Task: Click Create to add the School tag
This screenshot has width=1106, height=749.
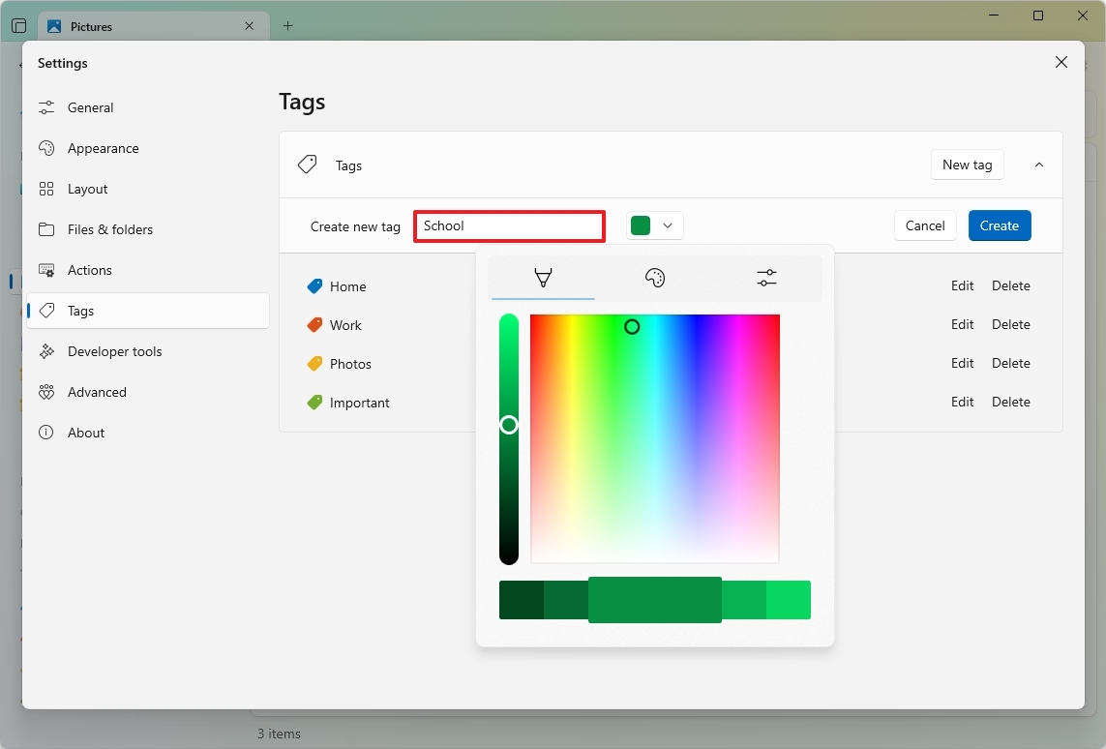Action: pyautogui.click(x=999, y=225)
